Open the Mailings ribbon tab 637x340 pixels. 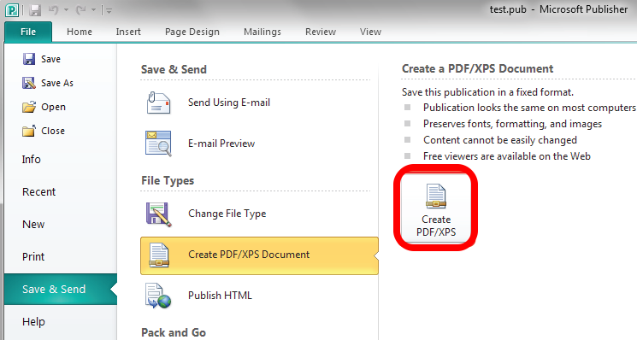point(262,32)
